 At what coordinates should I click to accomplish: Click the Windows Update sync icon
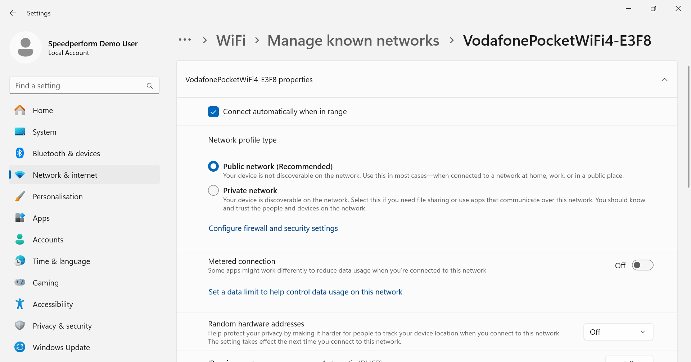[20, 347]
